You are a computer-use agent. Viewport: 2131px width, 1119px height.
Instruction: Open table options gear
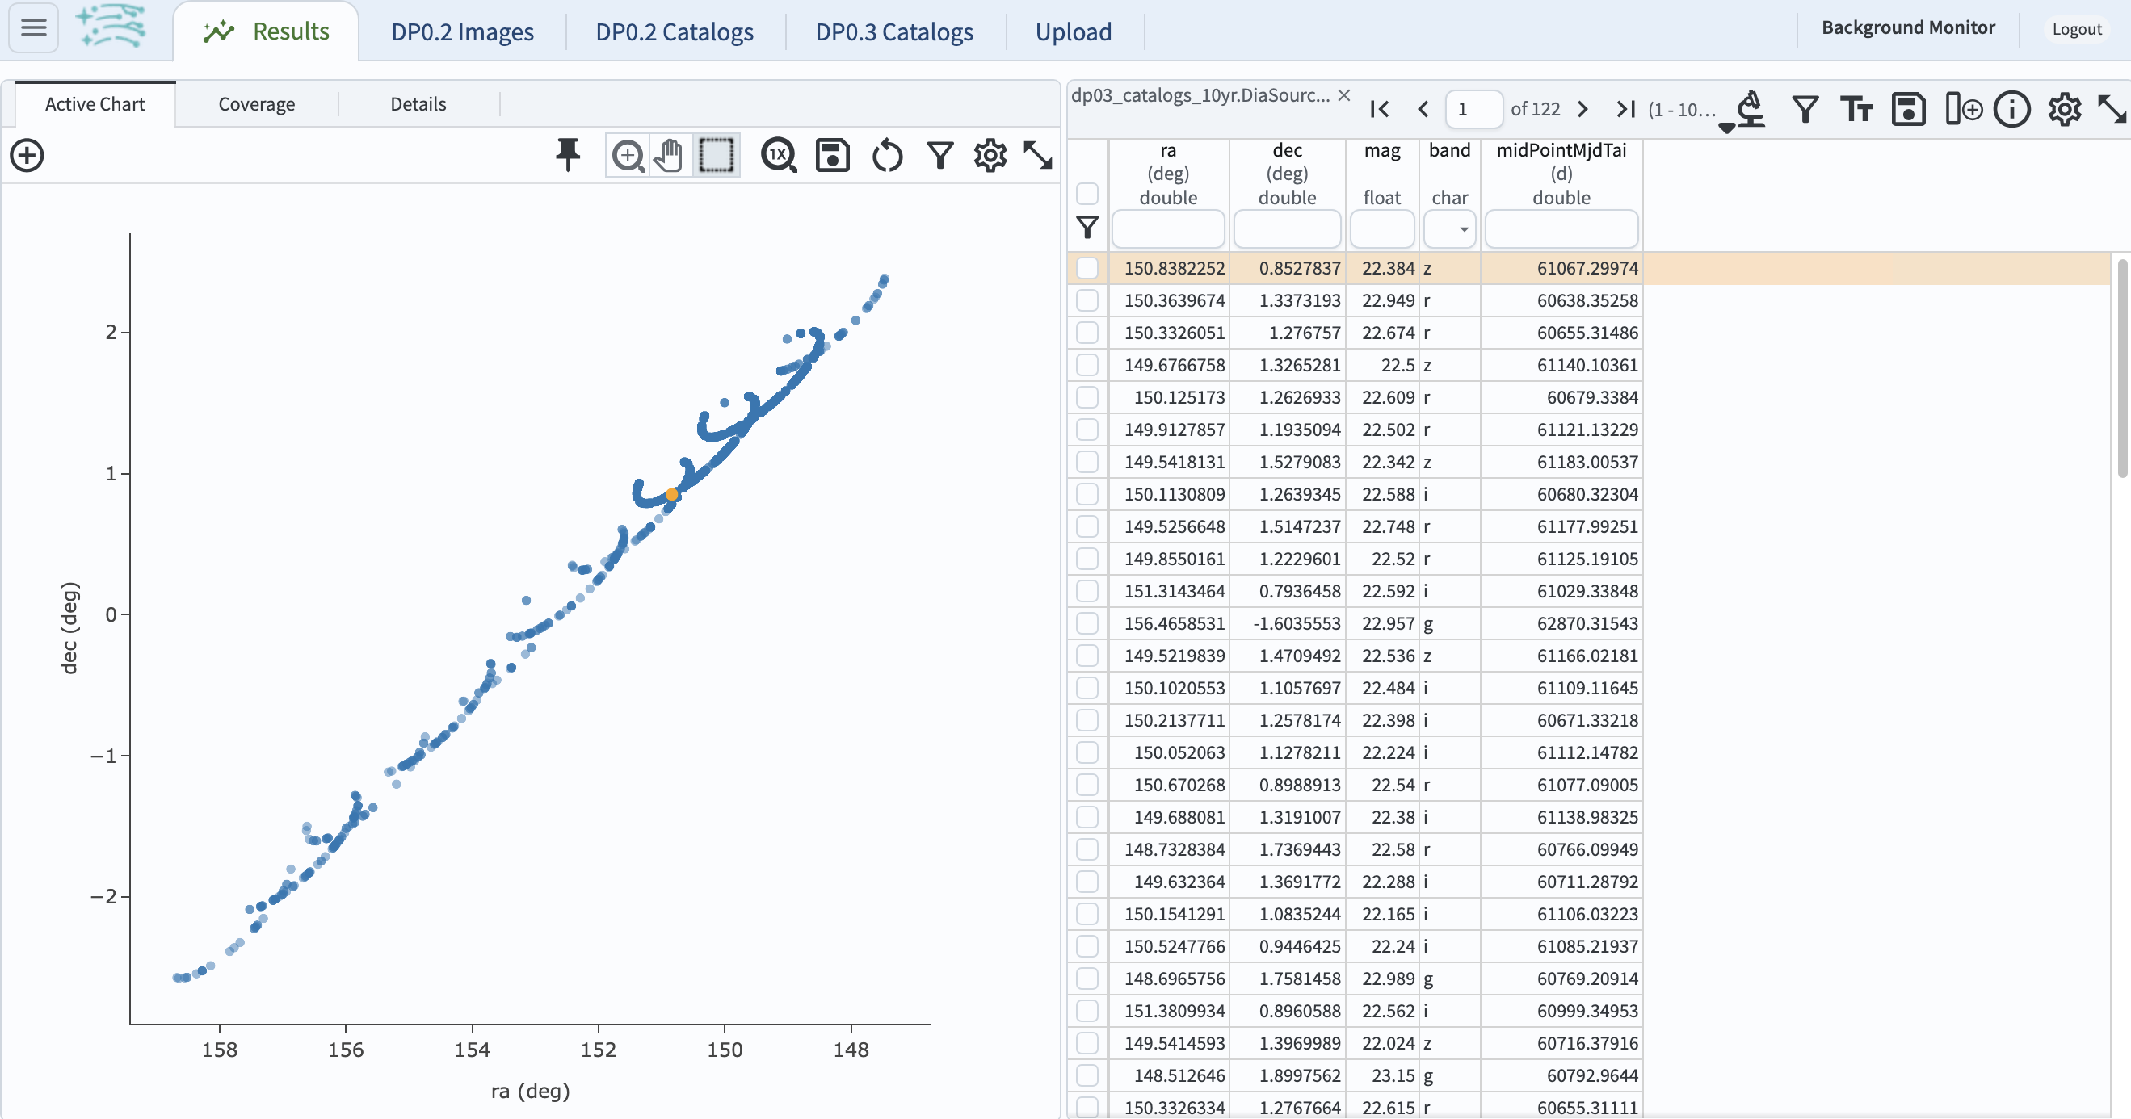tap(2065, 109)
